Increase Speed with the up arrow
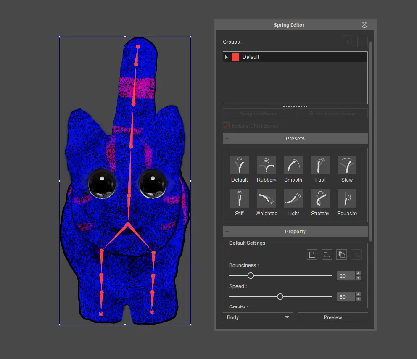This screenshot has width=417, height=359. 358,294
